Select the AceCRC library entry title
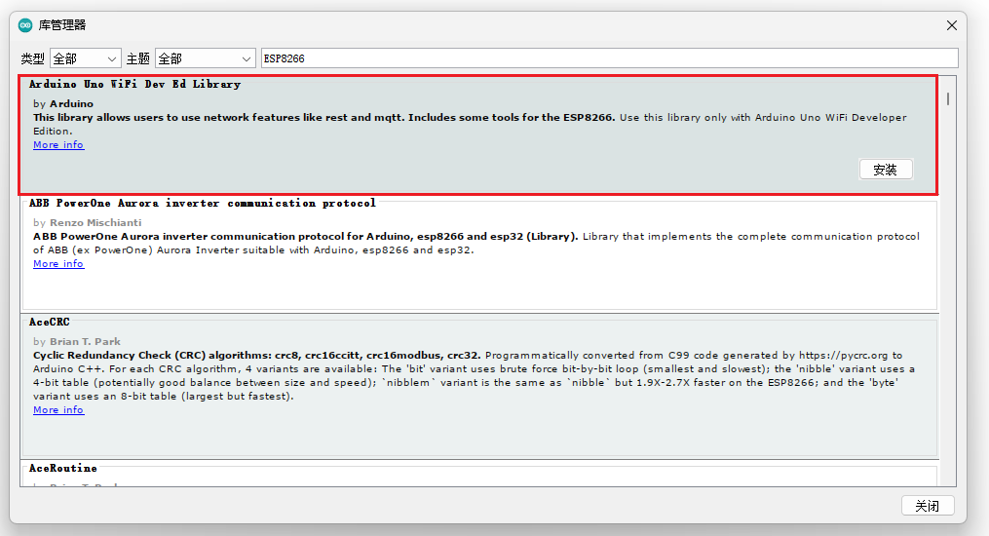Screen dimensions: 989x536 coord(49,323)
